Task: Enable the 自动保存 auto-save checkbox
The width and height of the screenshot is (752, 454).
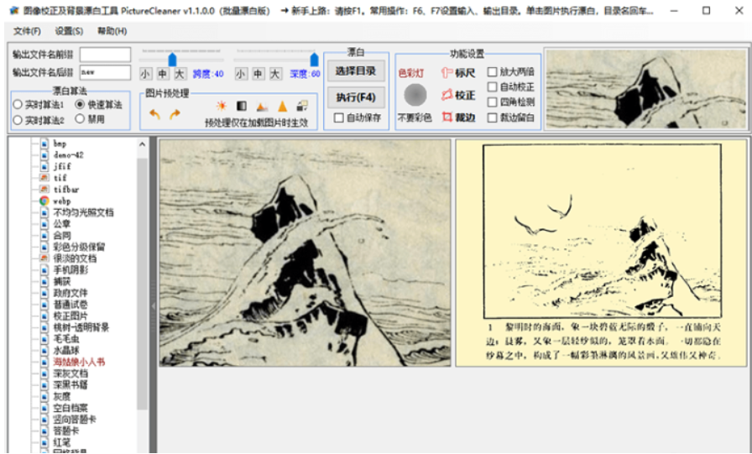Action: (x=339, y=117)
